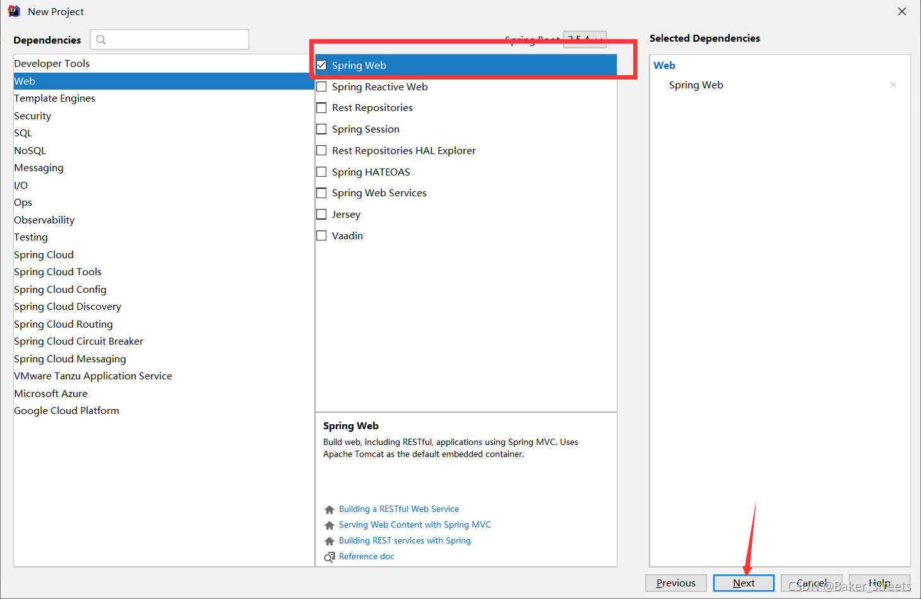The height and width of the screenshot is (599, 921).
Task: Click home icon beside Building REST services
Action: pos(330,541)
